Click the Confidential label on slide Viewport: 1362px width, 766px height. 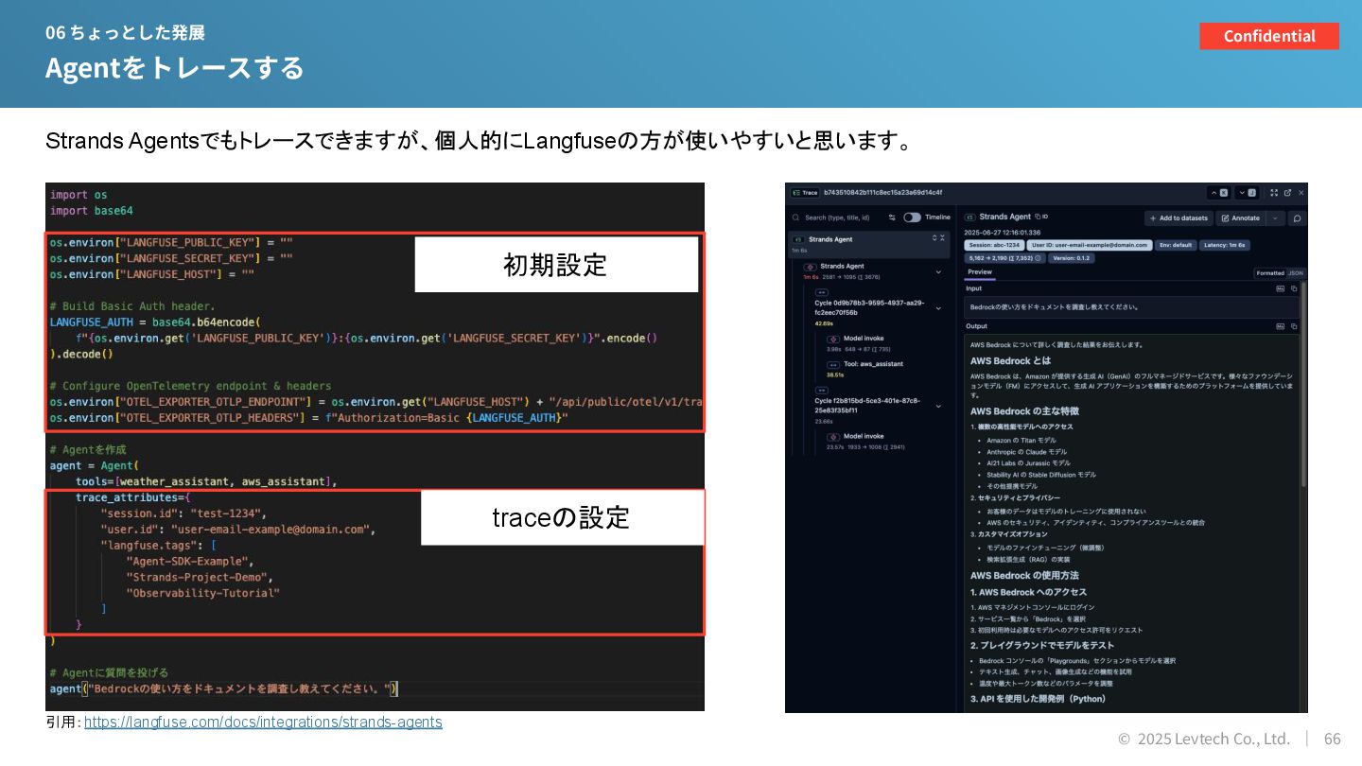(1269, 36)
